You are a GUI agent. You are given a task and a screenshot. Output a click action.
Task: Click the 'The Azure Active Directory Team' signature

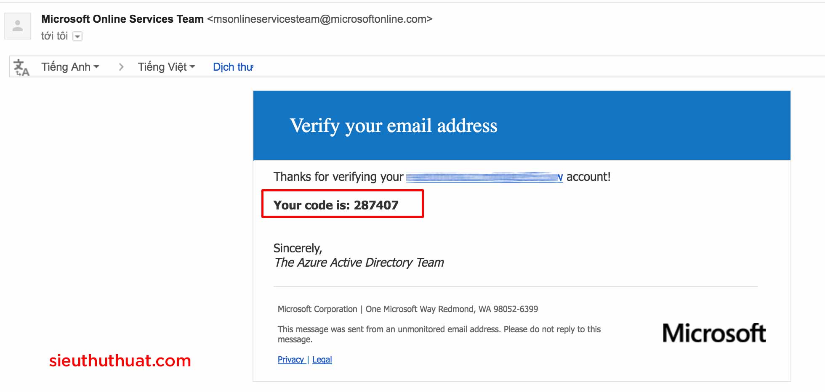click(x=359, y=262)
